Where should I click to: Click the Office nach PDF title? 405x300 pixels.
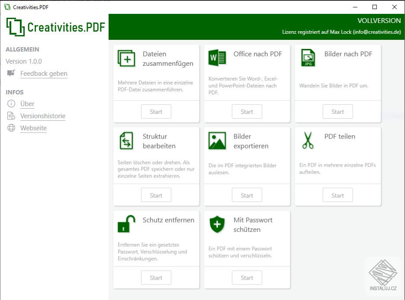click(257, 54)
